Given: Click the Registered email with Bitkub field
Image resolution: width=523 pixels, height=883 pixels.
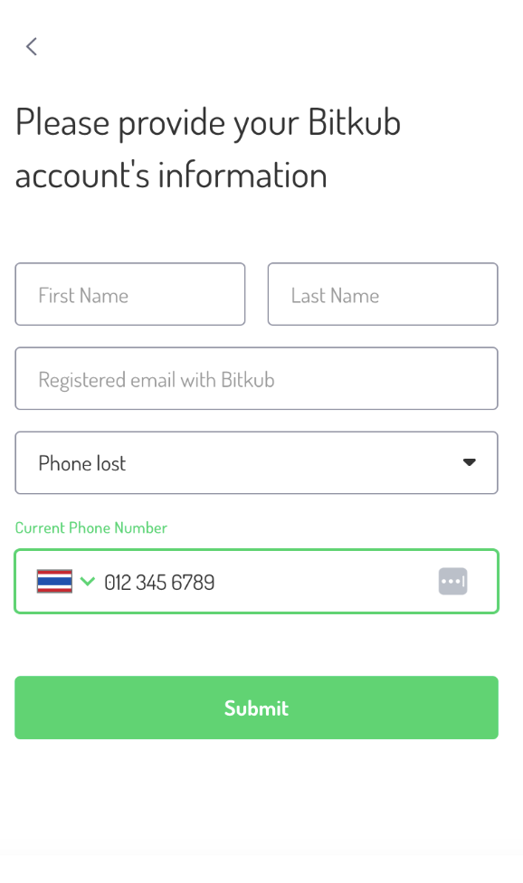Looking at the screenshot, I should point(256,378).
